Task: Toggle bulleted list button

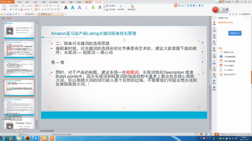Action: 36,6
